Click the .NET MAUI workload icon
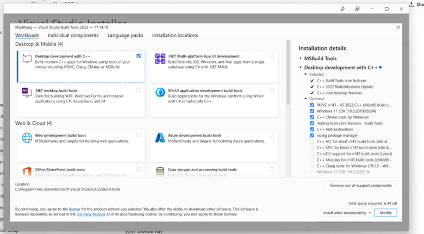This screenshot has width=424, height=234. [x=160, y=59]
